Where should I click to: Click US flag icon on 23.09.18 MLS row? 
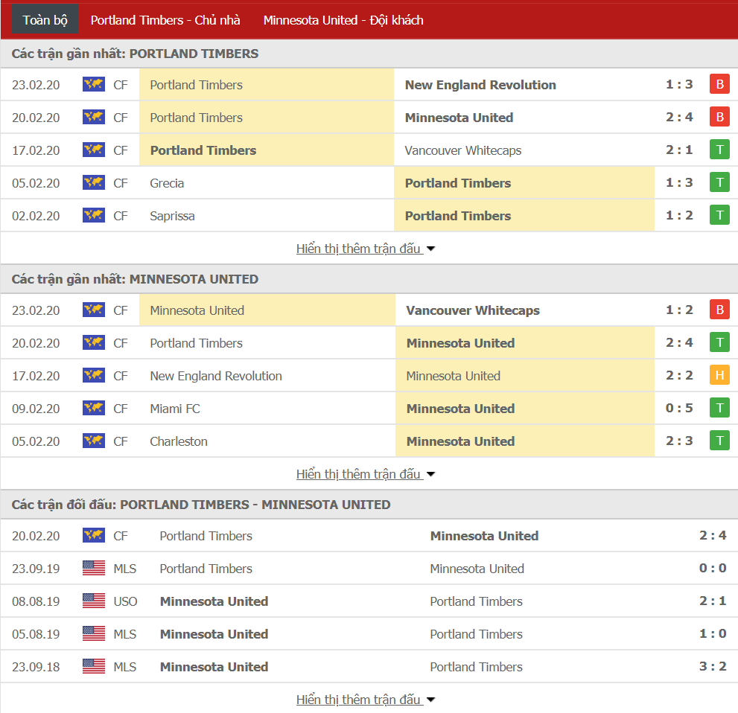click(x=94, y=666)
